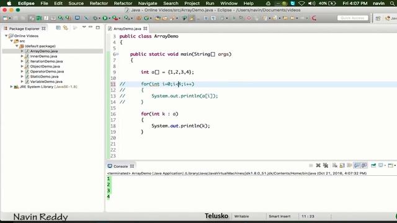Viewport: 397px width, 223px height.
Task: Open the Window menu
Action: (x=229, y=3)
